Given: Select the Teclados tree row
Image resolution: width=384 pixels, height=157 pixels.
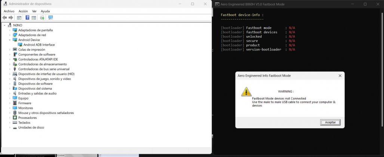Looking at the screenshot, I should (x=24, y=123).
